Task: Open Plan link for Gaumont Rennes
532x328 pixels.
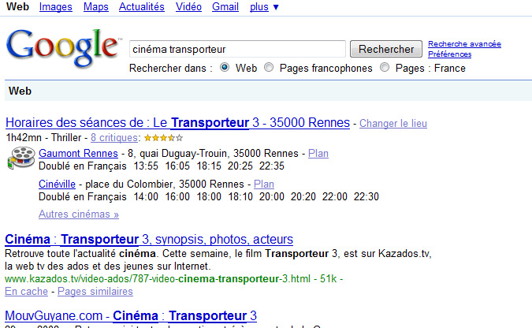Action: [318, 153]
